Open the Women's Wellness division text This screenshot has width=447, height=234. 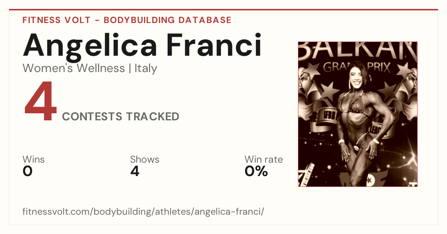pyautogui.click(x=74, y=68)
